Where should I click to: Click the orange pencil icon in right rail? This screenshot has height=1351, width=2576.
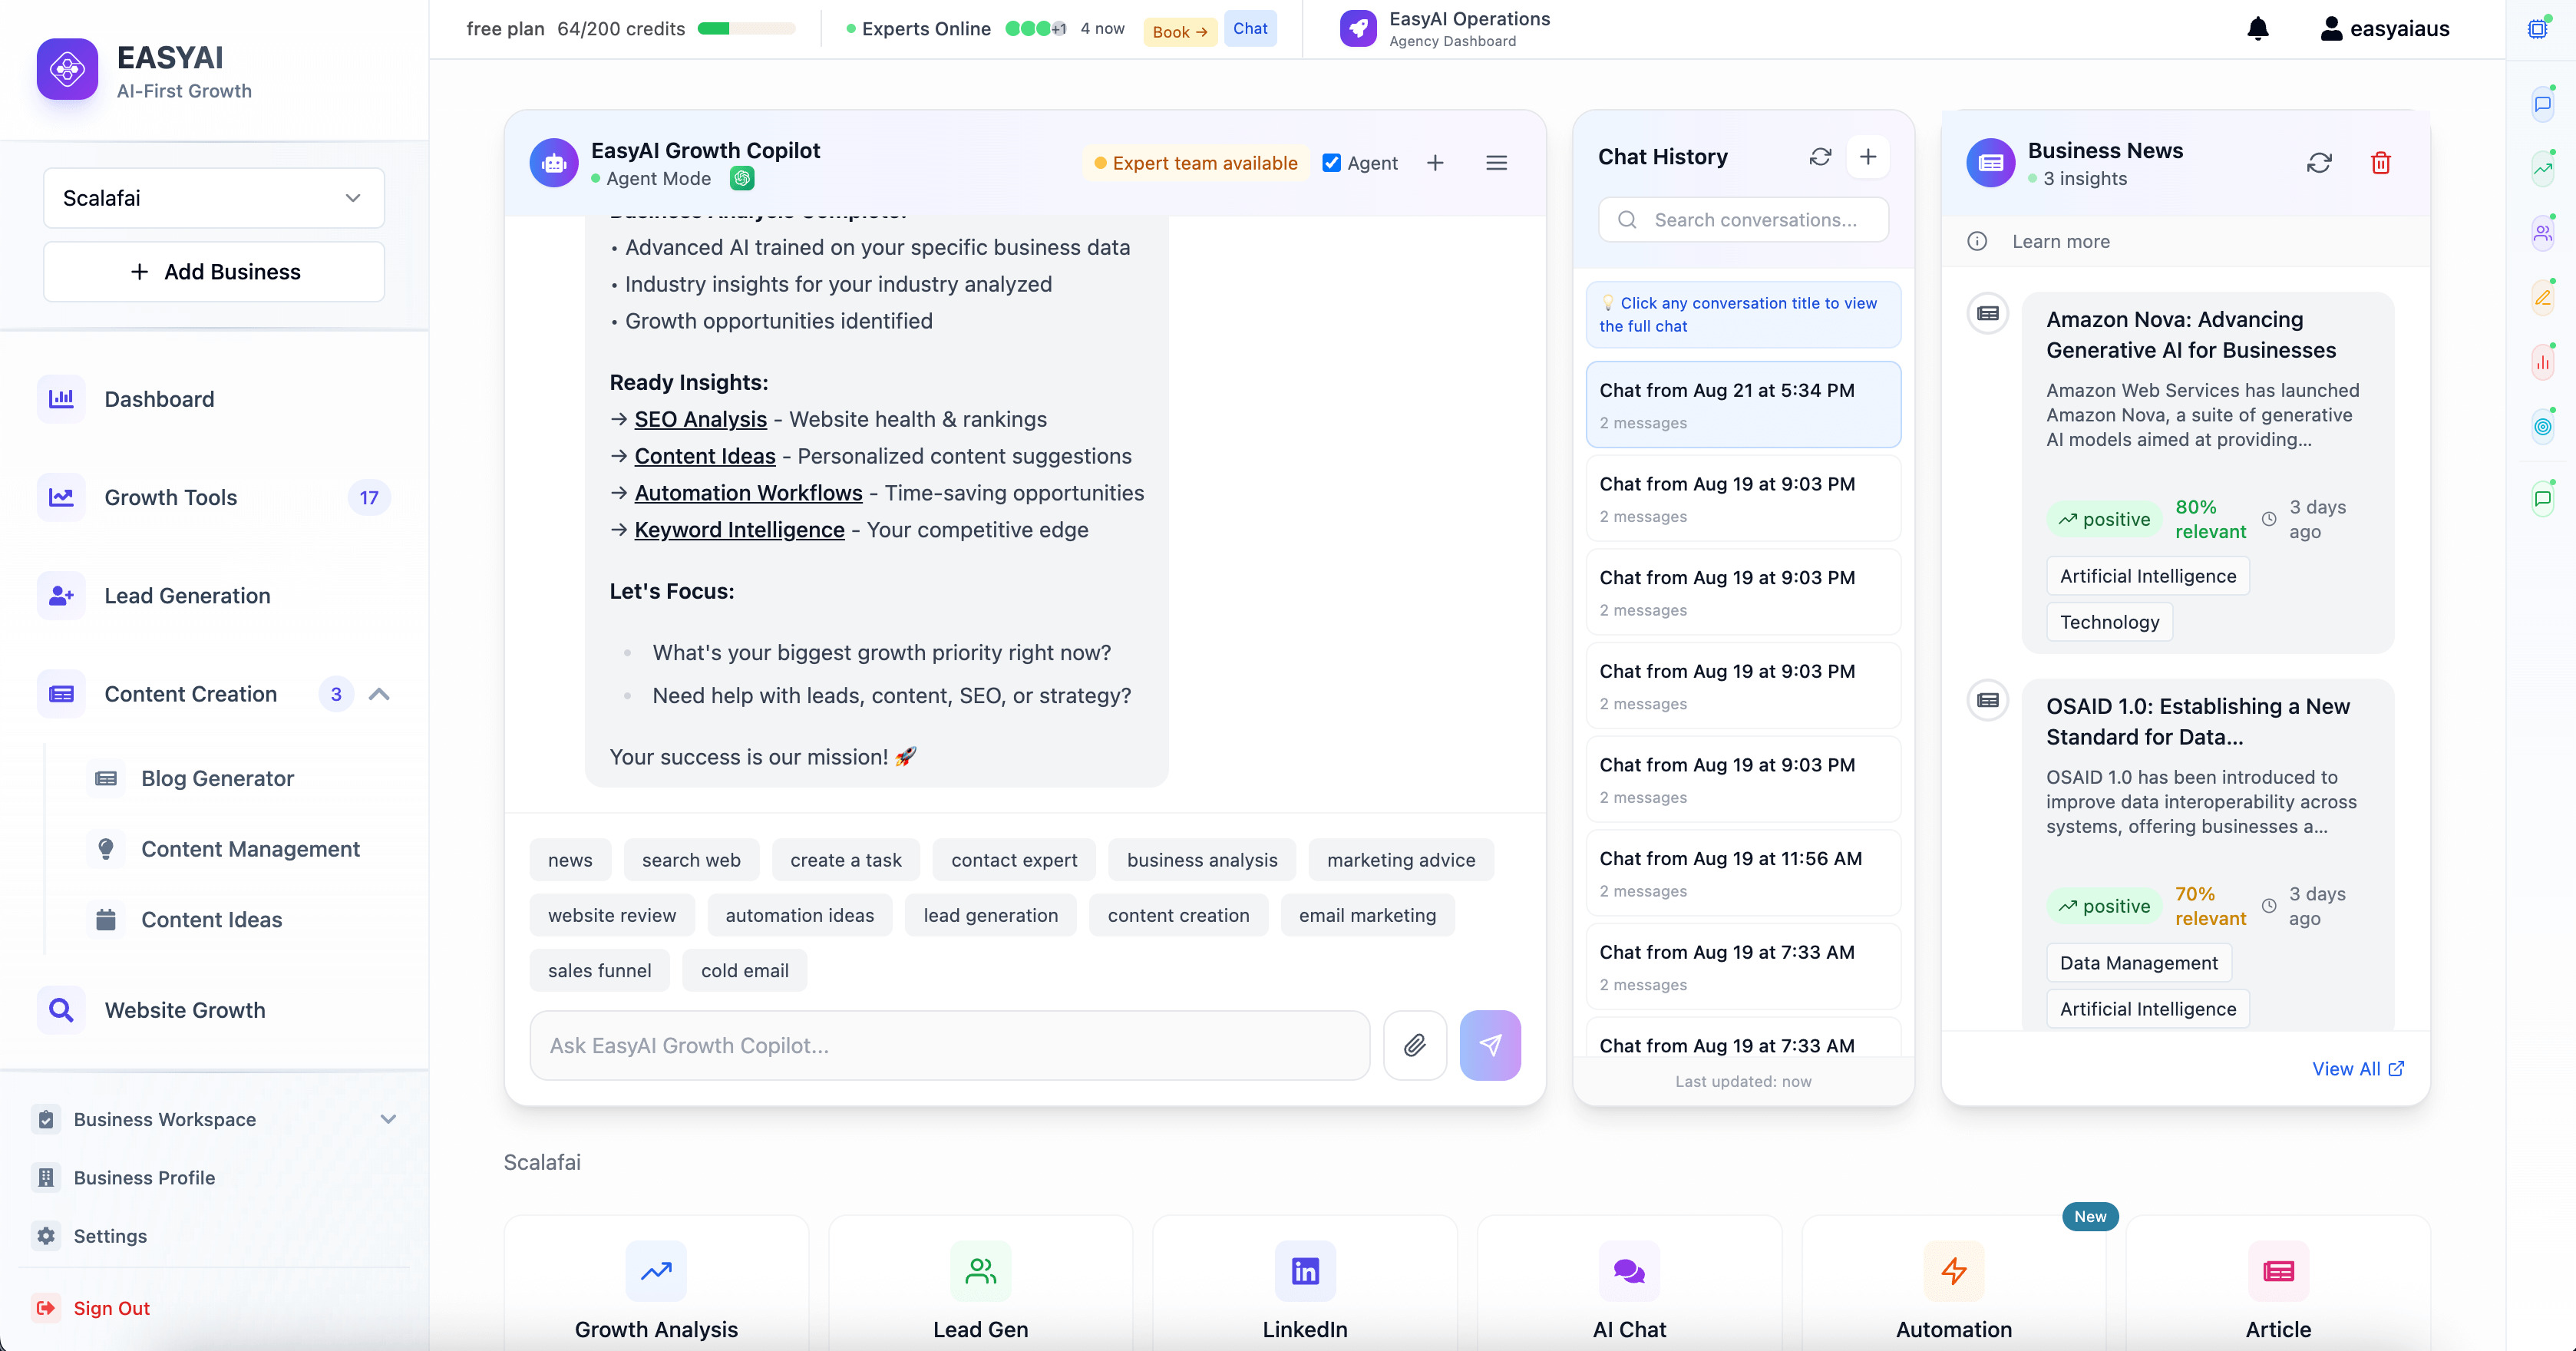2543,298
